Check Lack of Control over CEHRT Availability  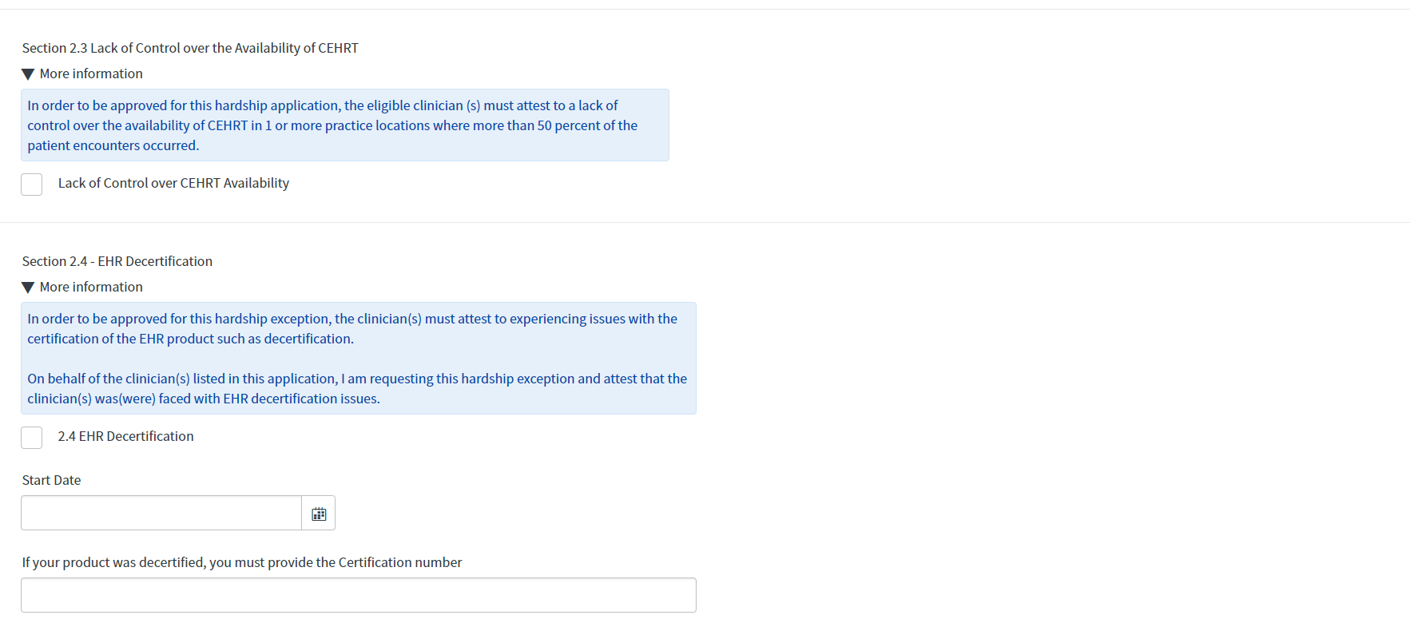click(32, 185)
